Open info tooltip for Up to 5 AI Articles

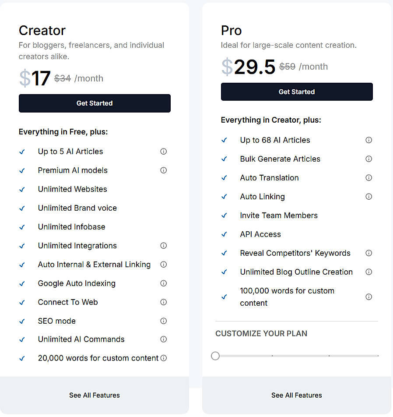coord(163,151)
